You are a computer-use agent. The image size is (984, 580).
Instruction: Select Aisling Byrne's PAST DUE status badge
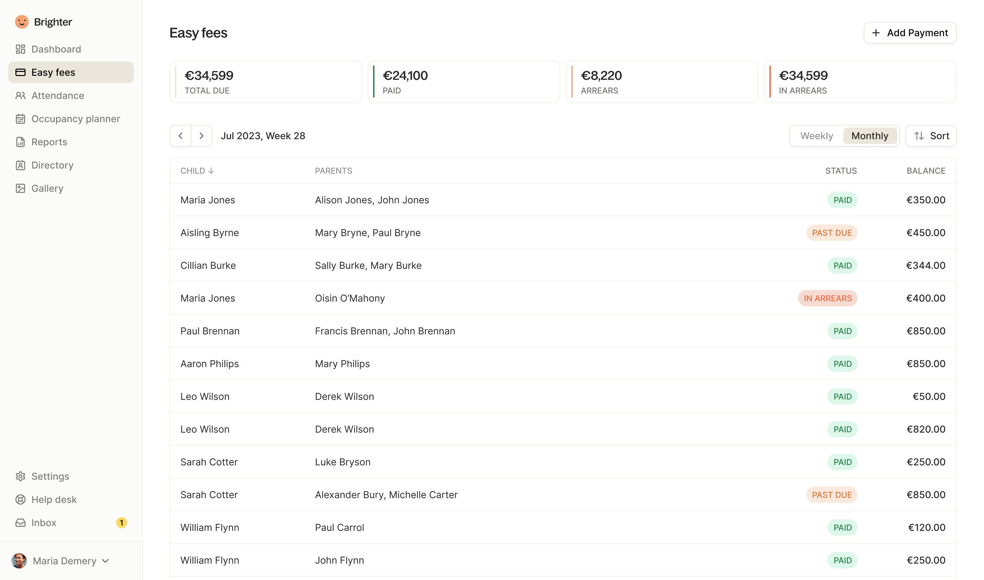(832, 233)
